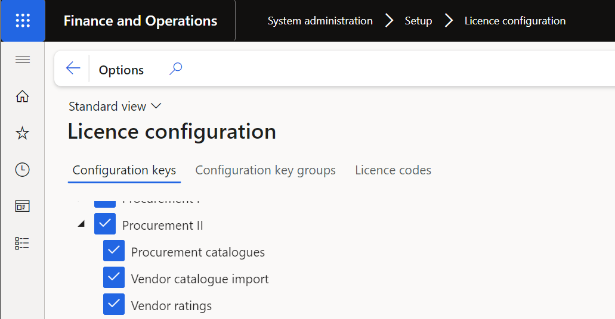Open Favourites star icon in sidebar
Screen dimensions: 615x319
click(22, 133)
